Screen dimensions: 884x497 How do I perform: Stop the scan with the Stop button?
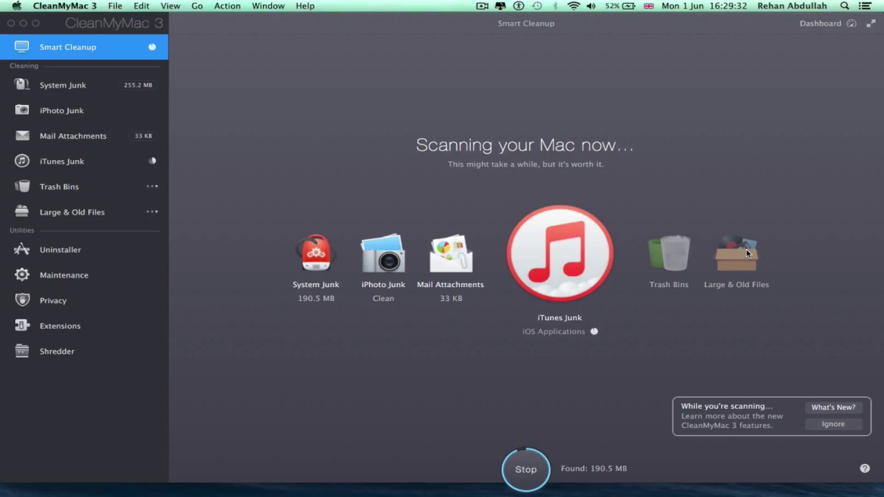[x=526, y=469]
